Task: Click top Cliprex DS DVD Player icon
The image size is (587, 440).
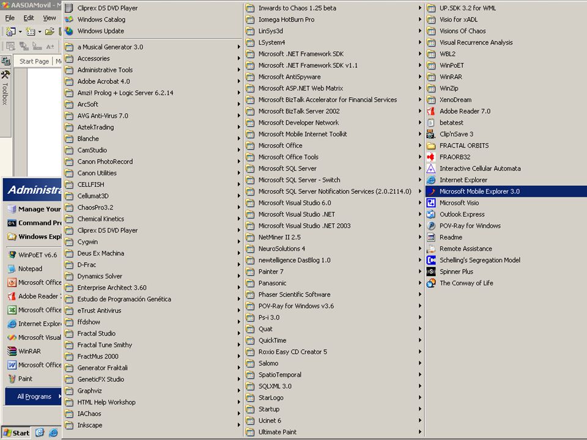Action: click(x=69, y=8)
